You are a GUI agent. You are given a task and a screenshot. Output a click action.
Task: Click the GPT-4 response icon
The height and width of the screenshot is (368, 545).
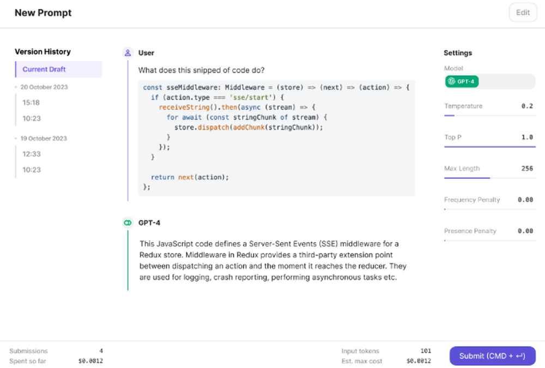[128, 222]
